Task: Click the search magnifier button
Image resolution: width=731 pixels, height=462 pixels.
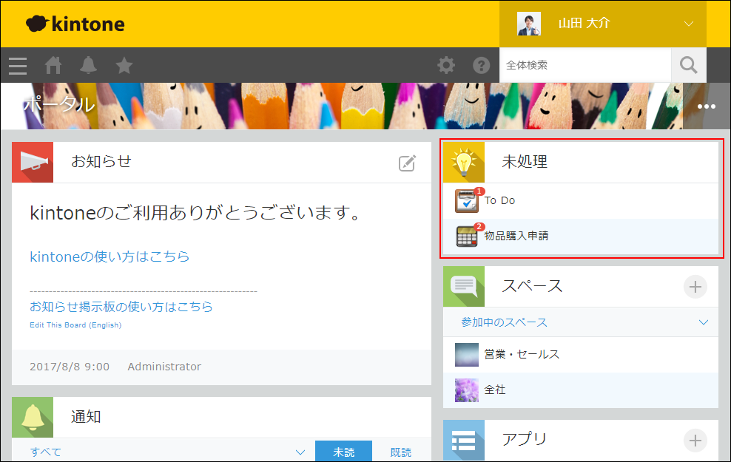Action: (x=688, y=66)
